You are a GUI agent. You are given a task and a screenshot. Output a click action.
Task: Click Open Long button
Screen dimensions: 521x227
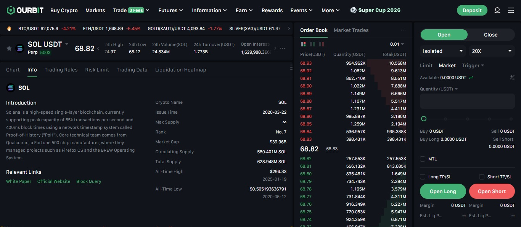click(x=443, y=191)
